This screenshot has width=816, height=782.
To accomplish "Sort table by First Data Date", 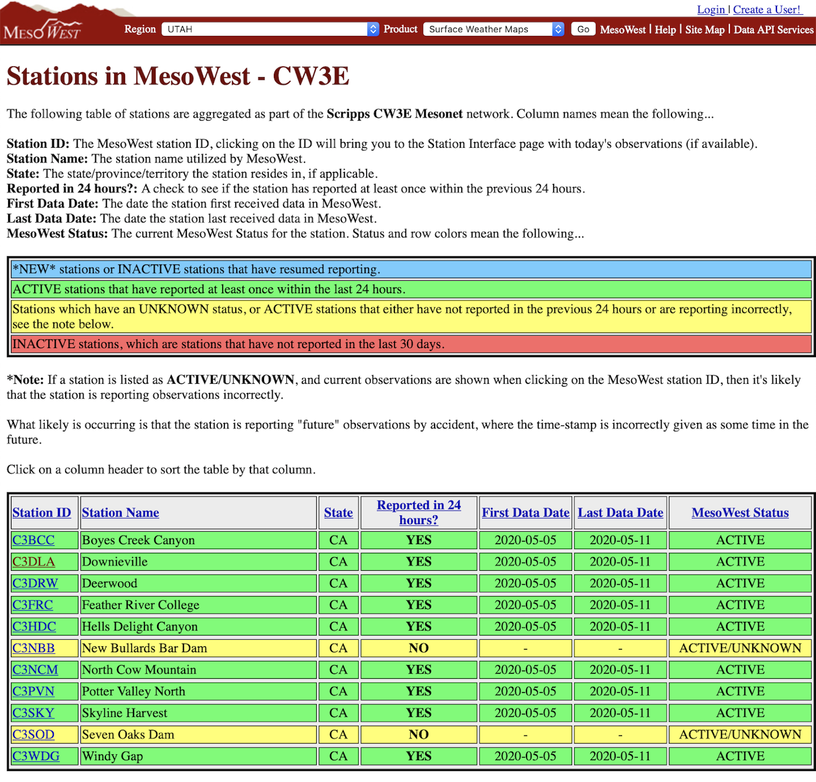I will tap(526, 513).
